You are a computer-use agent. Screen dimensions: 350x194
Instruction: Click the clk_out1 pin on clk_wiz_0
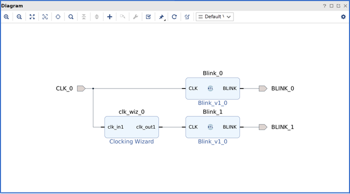coord(146,127)
